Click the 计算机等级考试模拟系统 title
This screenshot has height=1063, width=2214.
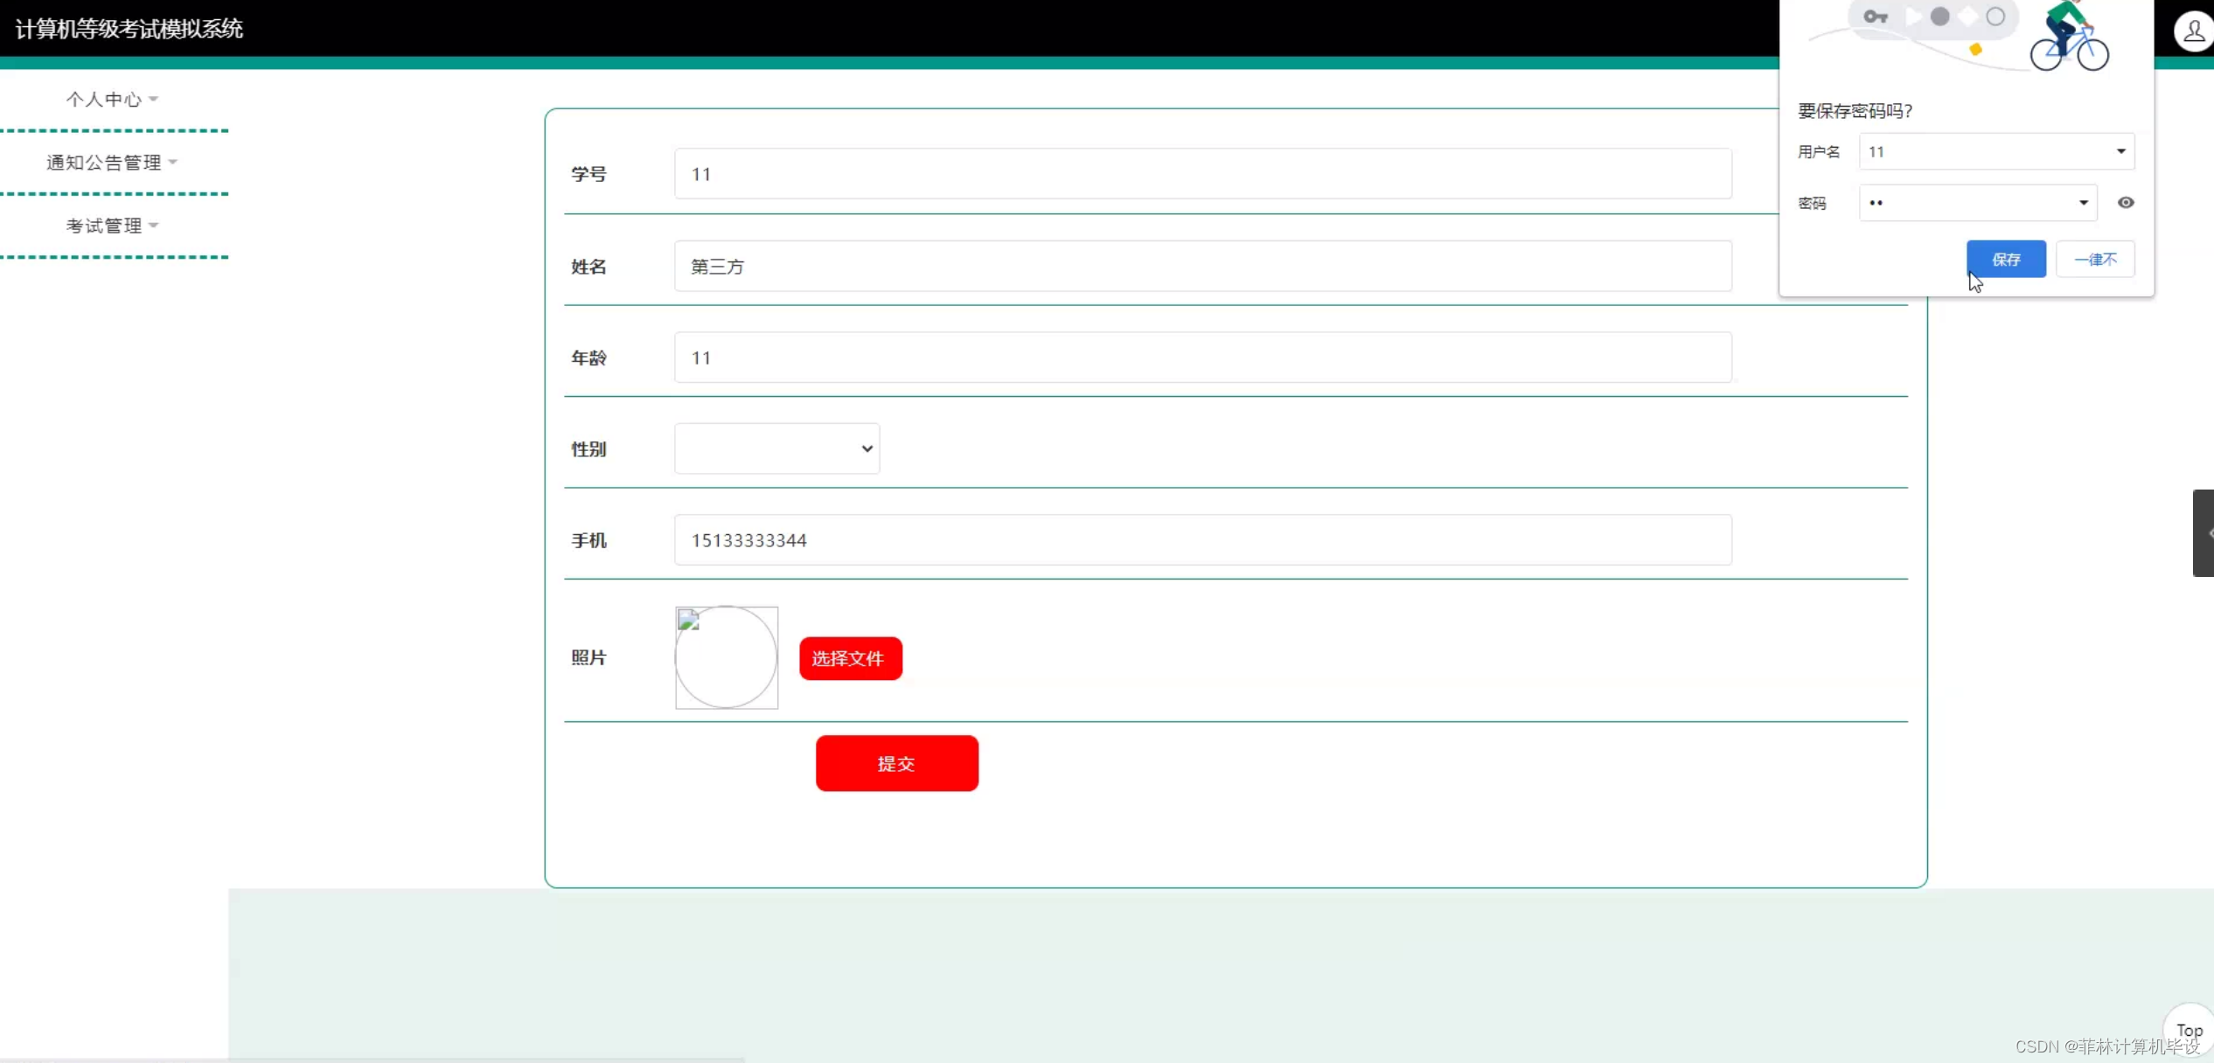point(129,29)
